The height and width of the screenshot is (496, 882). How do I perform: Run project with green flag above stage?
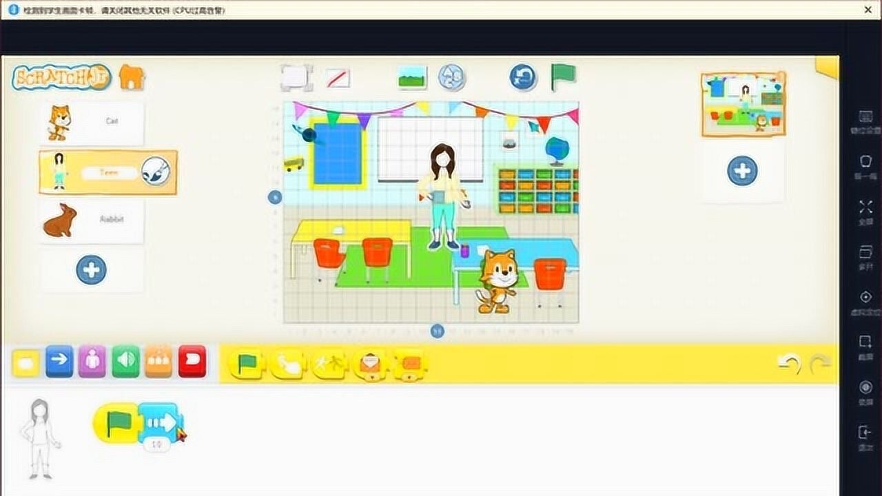(x=563, y=77)
